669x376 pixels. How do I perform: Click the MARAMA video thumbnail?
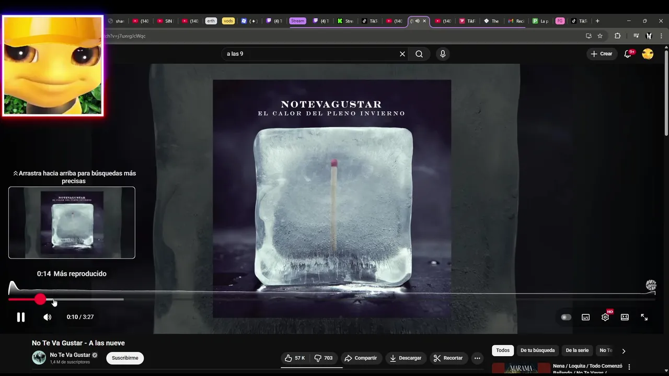[x=521, y=368]
